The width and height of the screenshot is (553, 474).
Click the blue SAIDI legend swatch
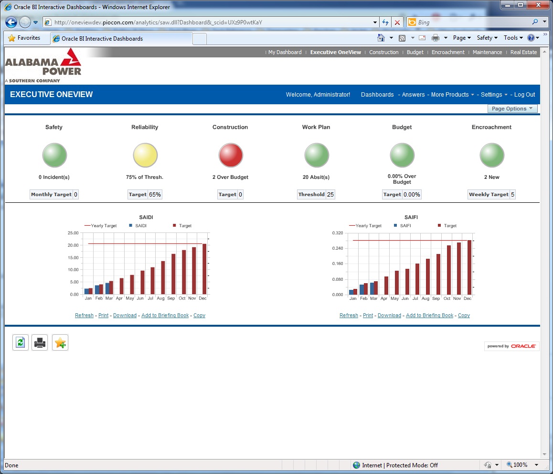click(130, 225)
